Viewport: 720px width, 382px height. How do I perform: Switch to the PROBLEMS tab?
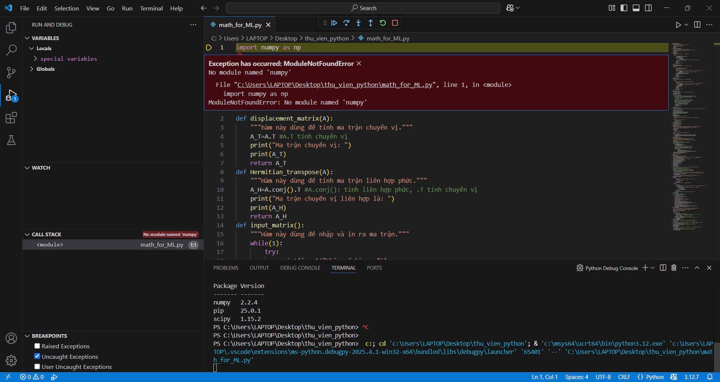pos(226,268)
